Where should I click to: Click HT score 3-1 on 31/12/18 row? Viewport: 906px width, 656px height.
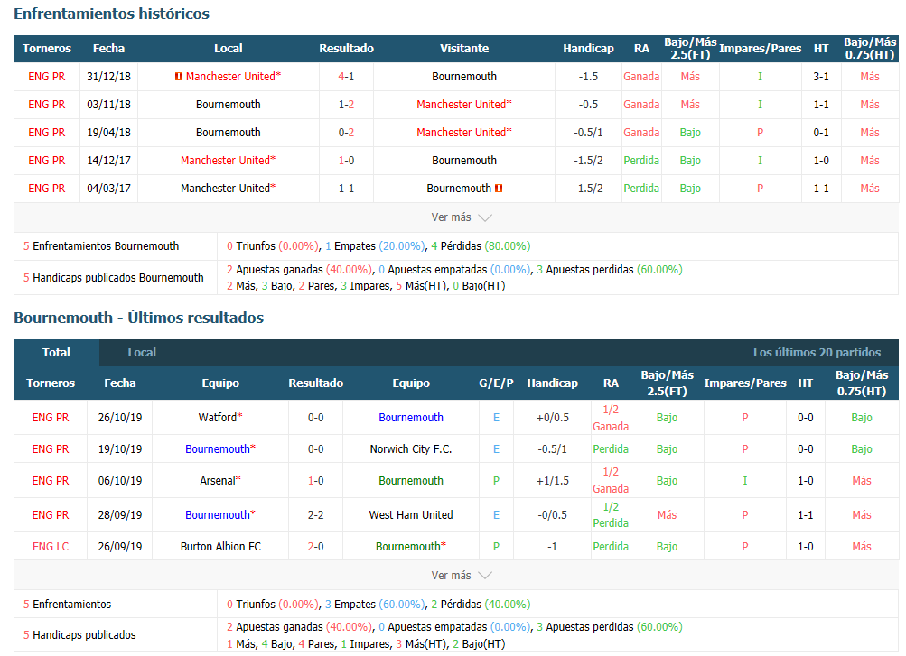point(821,76)
